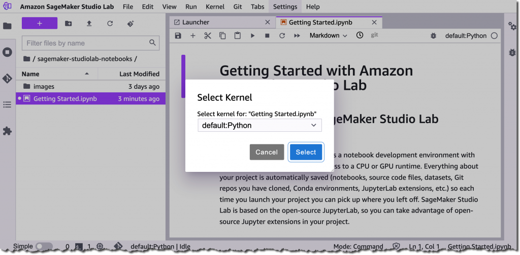Open the Git sidebar panel icon

coord(7,79)
